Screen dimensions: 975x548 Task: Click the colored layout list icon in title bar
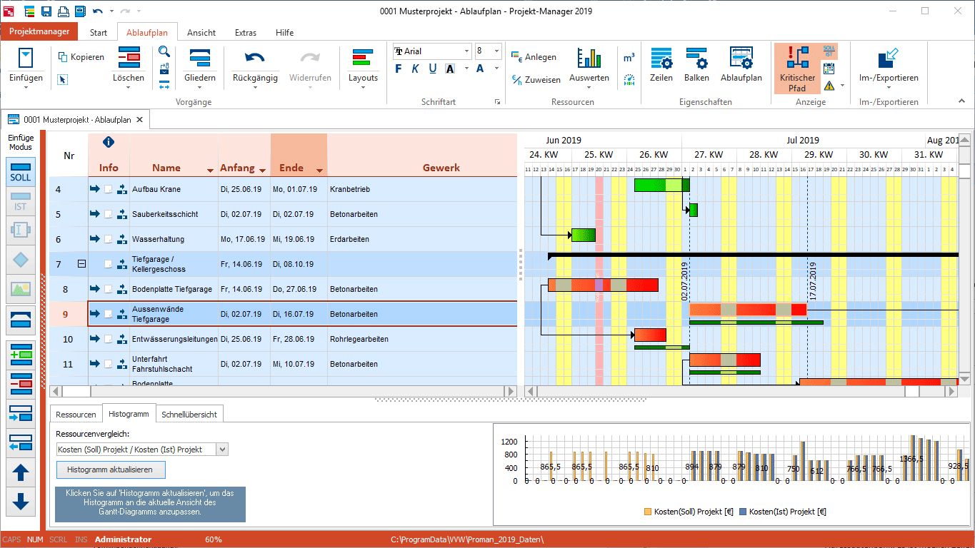[x=29, y=11]
